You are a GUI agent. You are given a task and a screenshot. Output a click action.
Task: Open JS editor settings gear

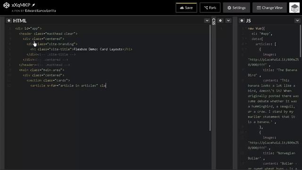(242, 21)
